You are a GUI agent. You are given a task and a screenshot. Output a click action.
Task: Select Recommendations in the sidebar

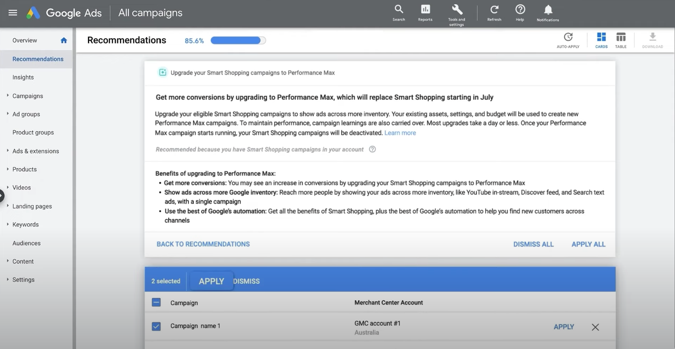coord(38,59)
